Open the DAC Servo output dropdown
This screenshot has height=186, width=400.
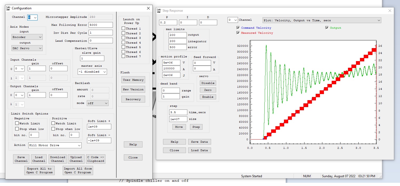(27, 48)
